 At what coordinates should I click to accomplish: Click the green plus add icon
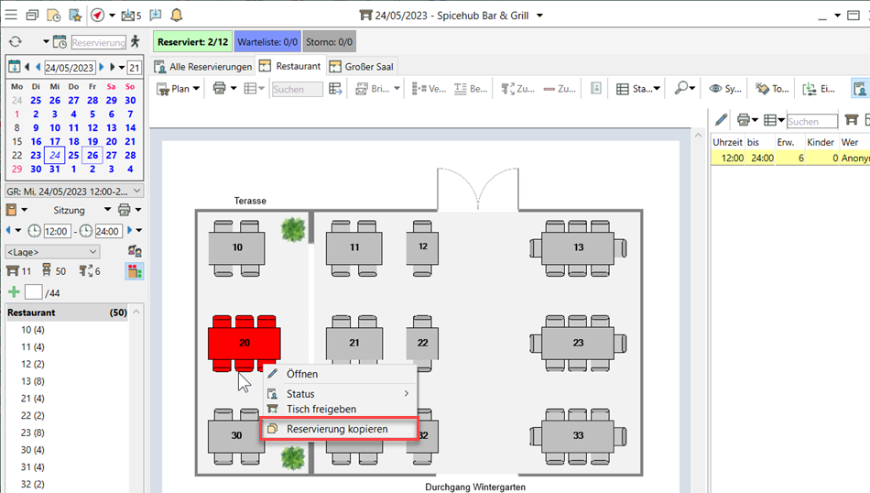(x=14, y=292)
